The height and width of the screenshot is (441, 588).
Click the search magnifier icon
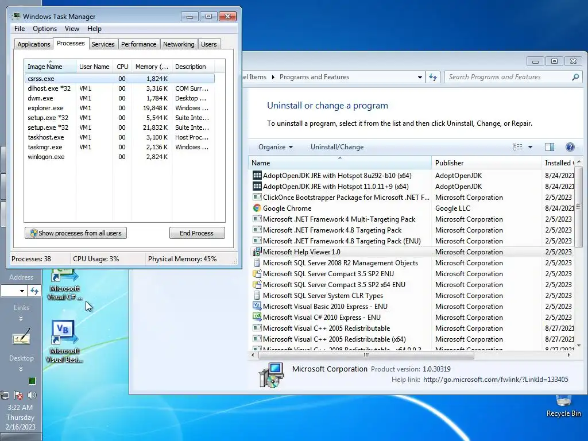click(x=575, y=77)
